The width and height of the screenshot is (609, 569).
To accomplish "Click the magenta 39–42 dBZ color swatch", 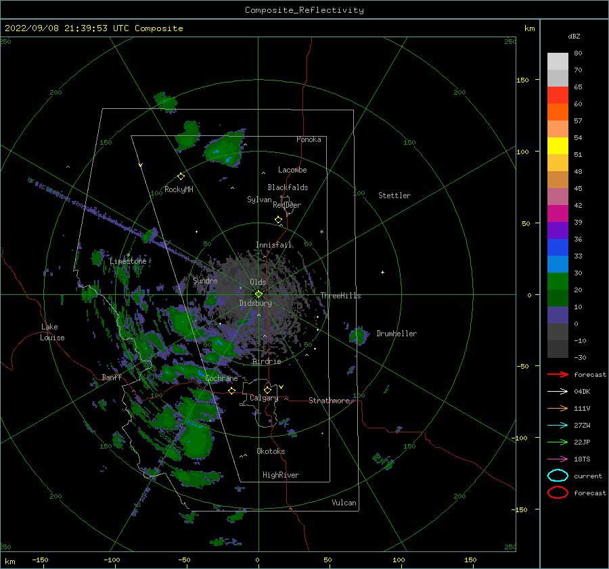I will click(x=558, y=213).
